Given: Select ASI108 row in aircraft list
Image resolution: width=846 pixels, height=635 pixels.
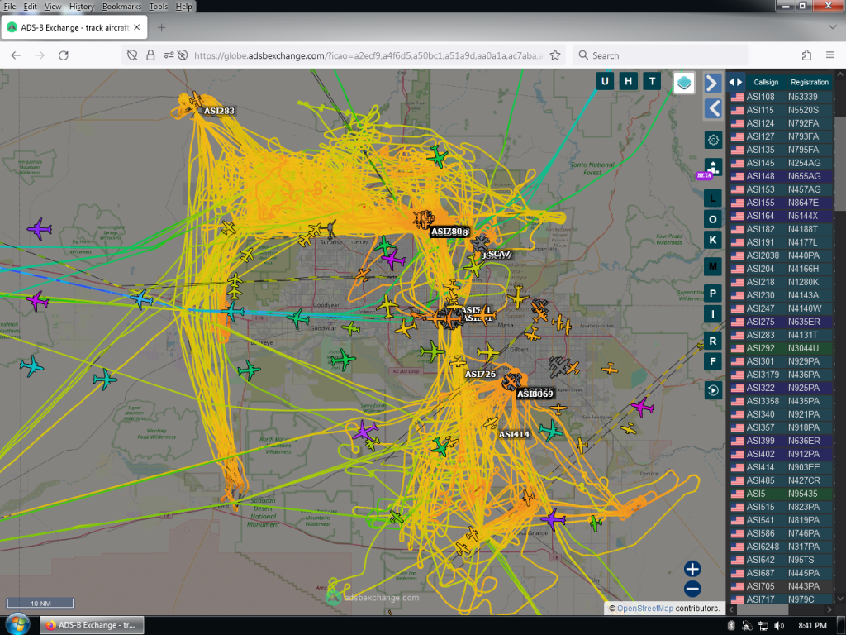Looking at the screenshot, I should (782, 97).
